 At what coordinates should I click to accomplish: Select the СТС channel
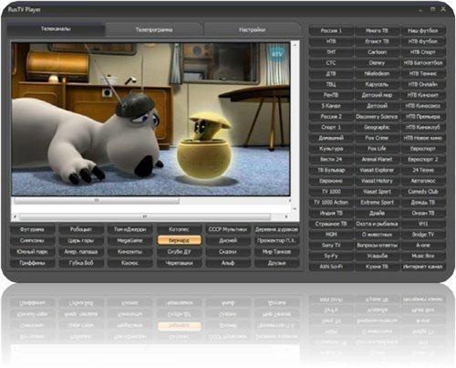(331, 63)
